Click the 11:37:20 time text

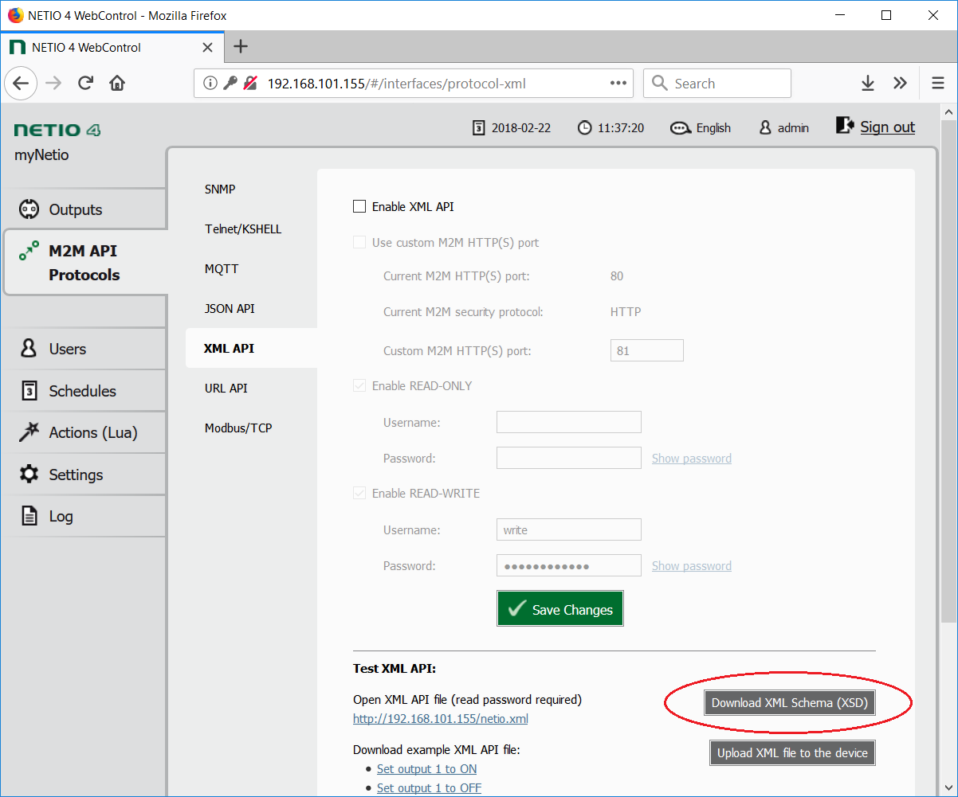point(621,128)
